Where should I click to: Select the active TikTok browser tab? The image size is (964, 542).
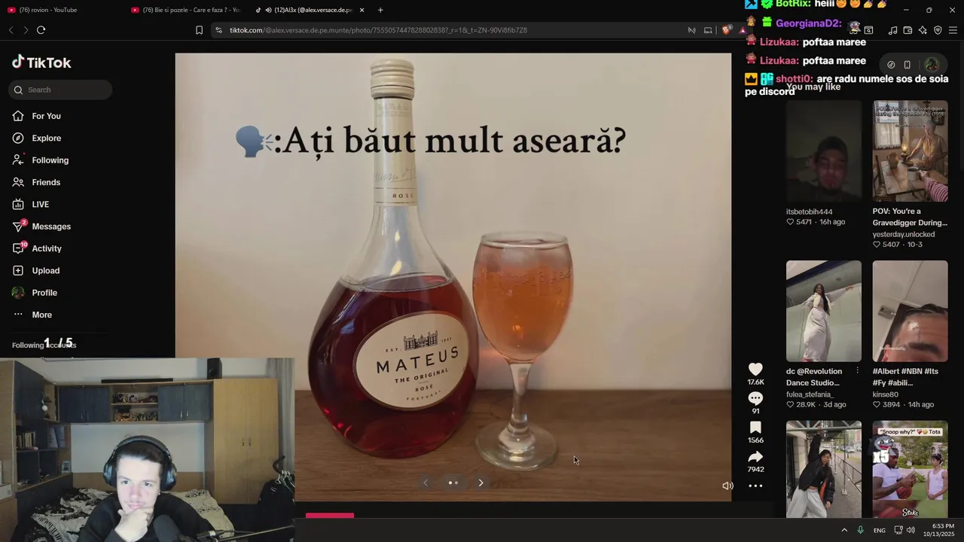point(310,10)
